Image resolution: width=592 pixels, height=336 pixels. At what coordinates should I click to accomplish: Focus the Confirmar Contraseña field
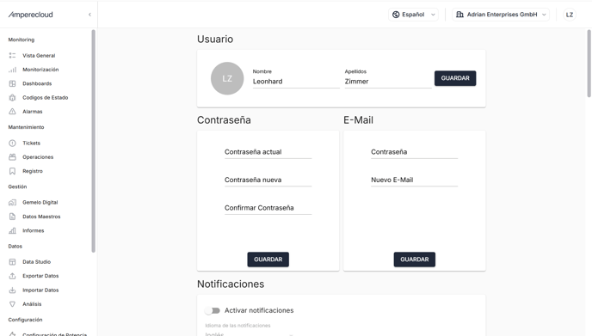pyautogui.click(x=268, y=208)
